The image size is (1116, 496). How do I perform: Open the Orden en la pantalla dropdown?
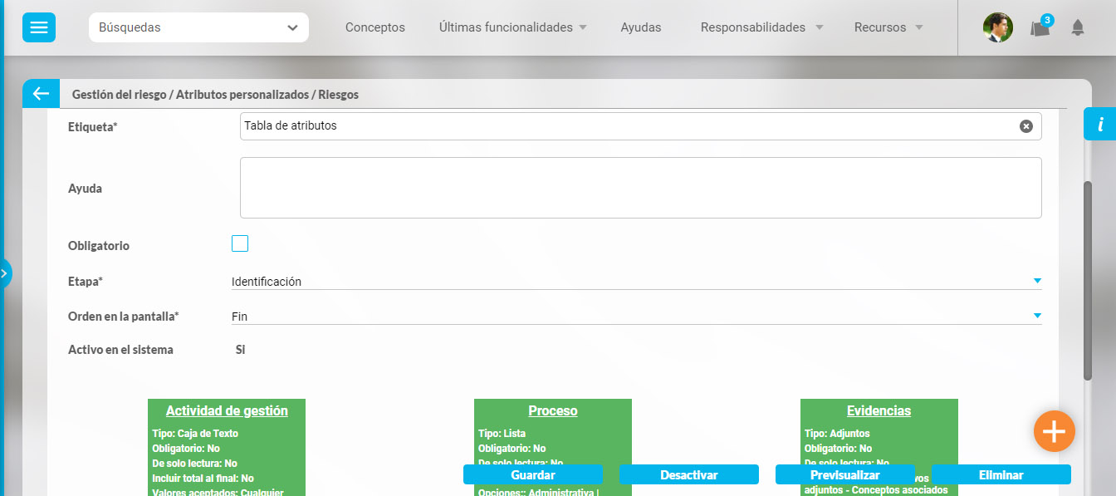636,317
